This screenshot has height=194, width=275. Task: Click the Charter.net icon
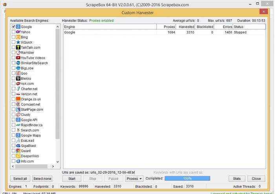click(18, 89)
